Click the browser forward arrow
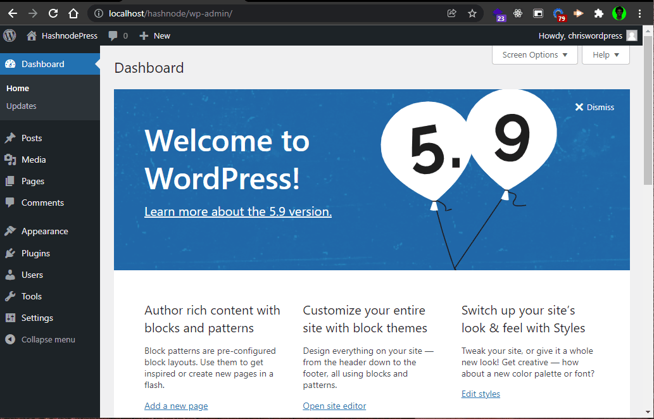The width and height of the screenshot is (654, 419). click(32, 13)
